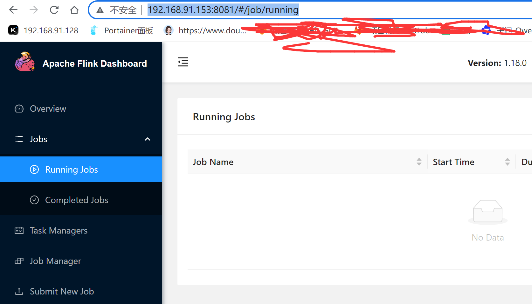Viewport: 532px width, 304px height.
Task: Click the Jobs list icon
Action: [x=19, y=139]
